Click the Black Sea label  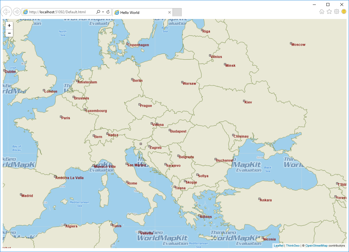point(268,169)
